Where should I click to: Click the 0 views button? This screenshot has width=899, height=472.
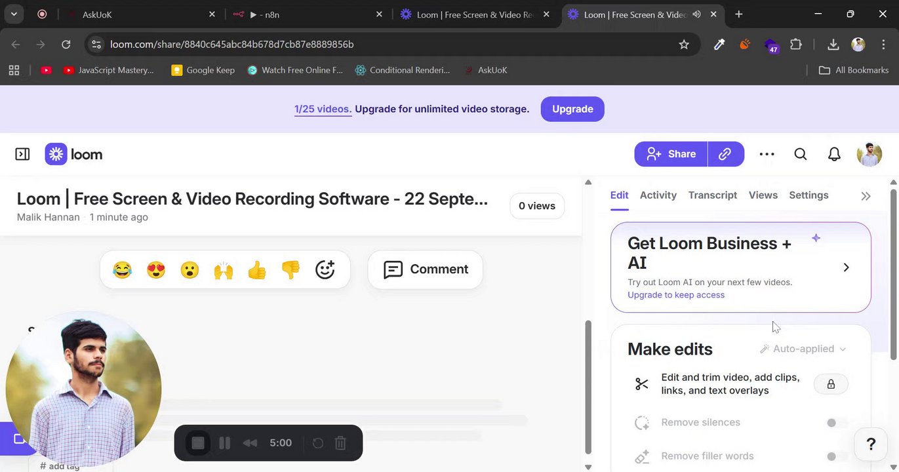(537, 206)
